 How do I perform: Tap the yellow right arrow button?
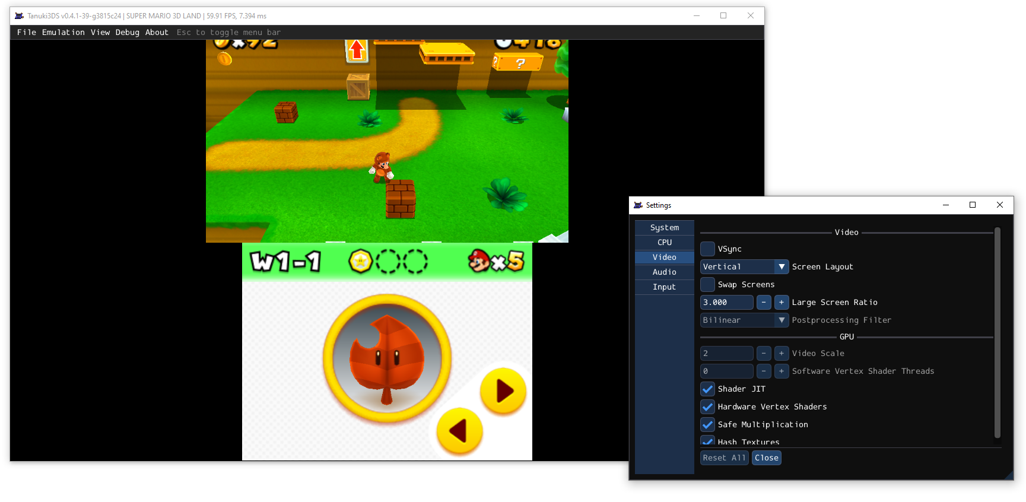503,391
